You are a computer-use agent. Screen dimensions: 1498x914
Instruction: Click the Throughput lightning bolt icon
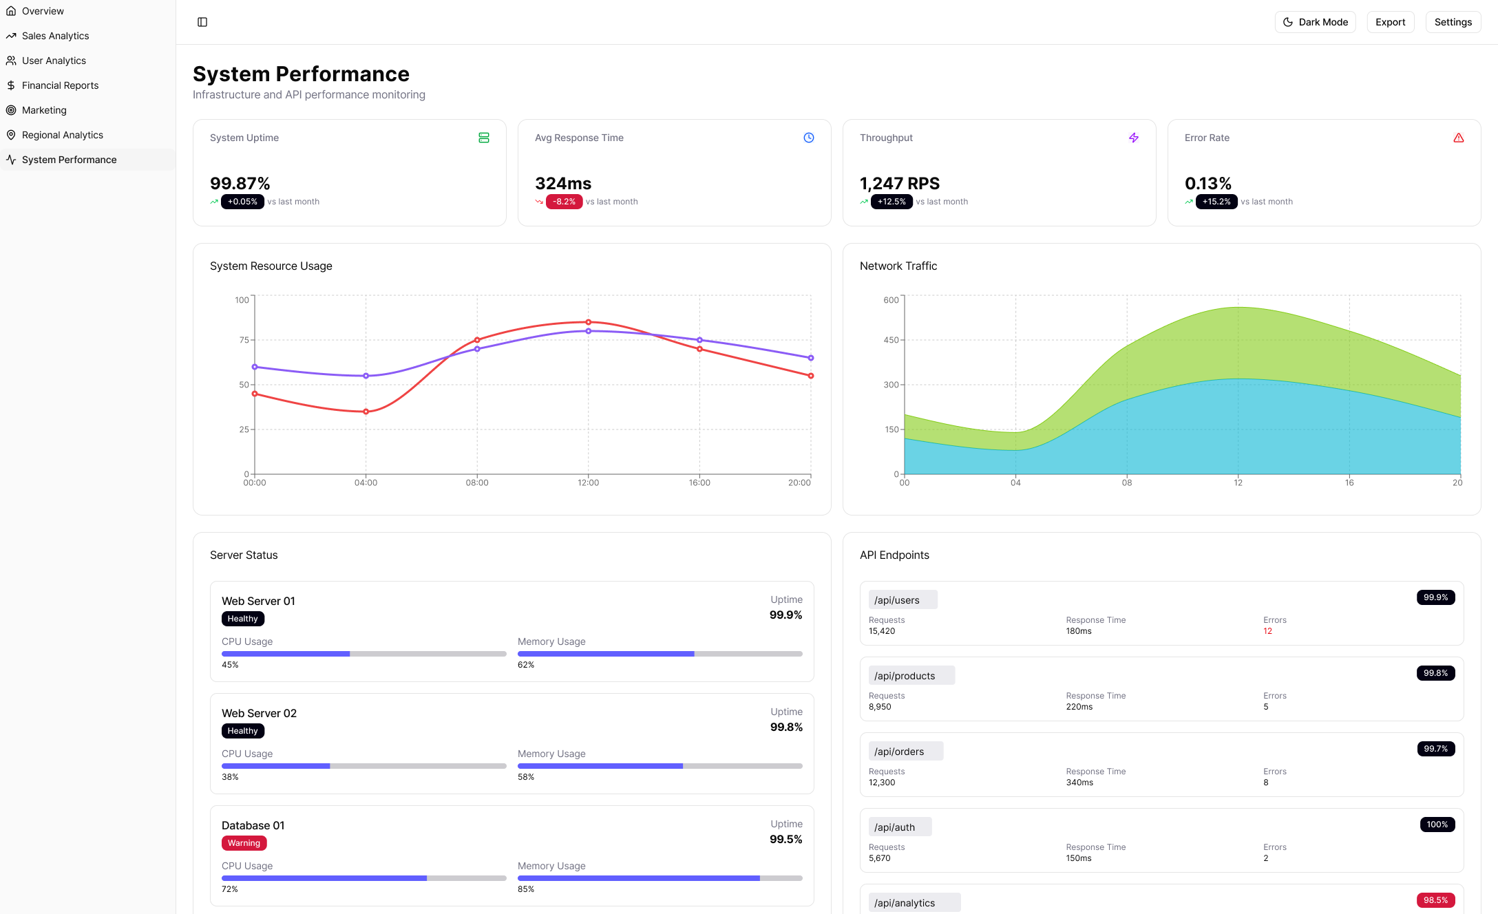pos(1134,138)
